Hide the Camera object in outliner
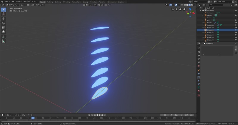Viewport: 238px width, 125px height. pos(236,15)
